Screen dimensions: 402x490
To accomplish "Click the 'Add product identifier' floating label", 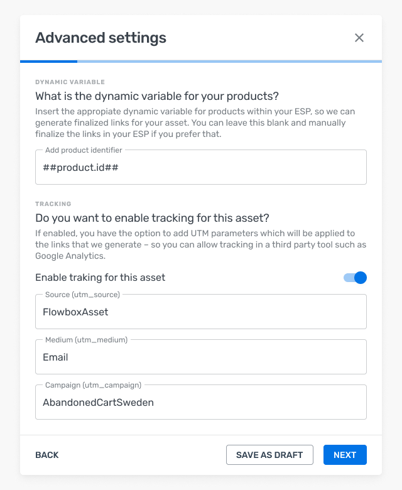I will (84, 151).
